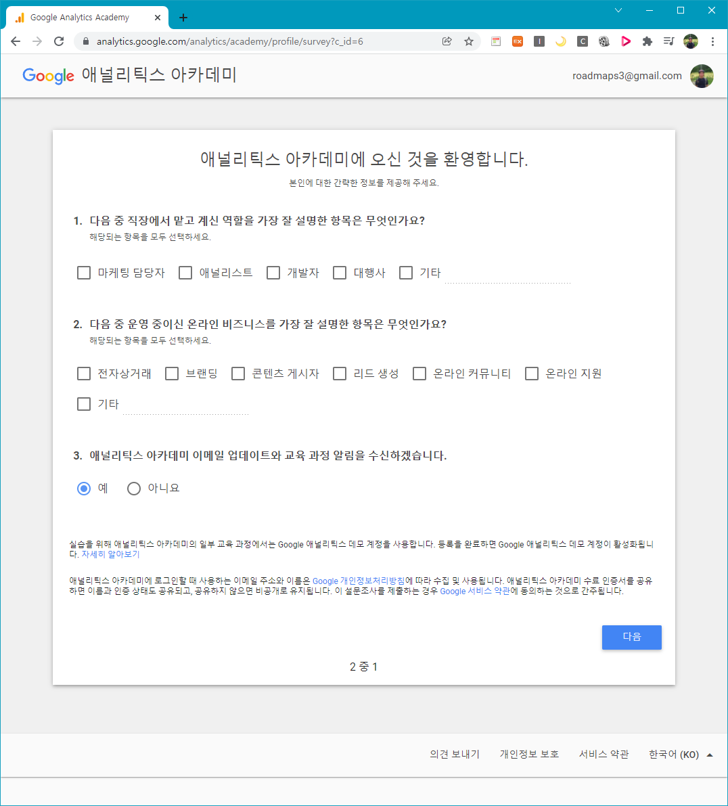Open a new browser tab

coord(183,18)
